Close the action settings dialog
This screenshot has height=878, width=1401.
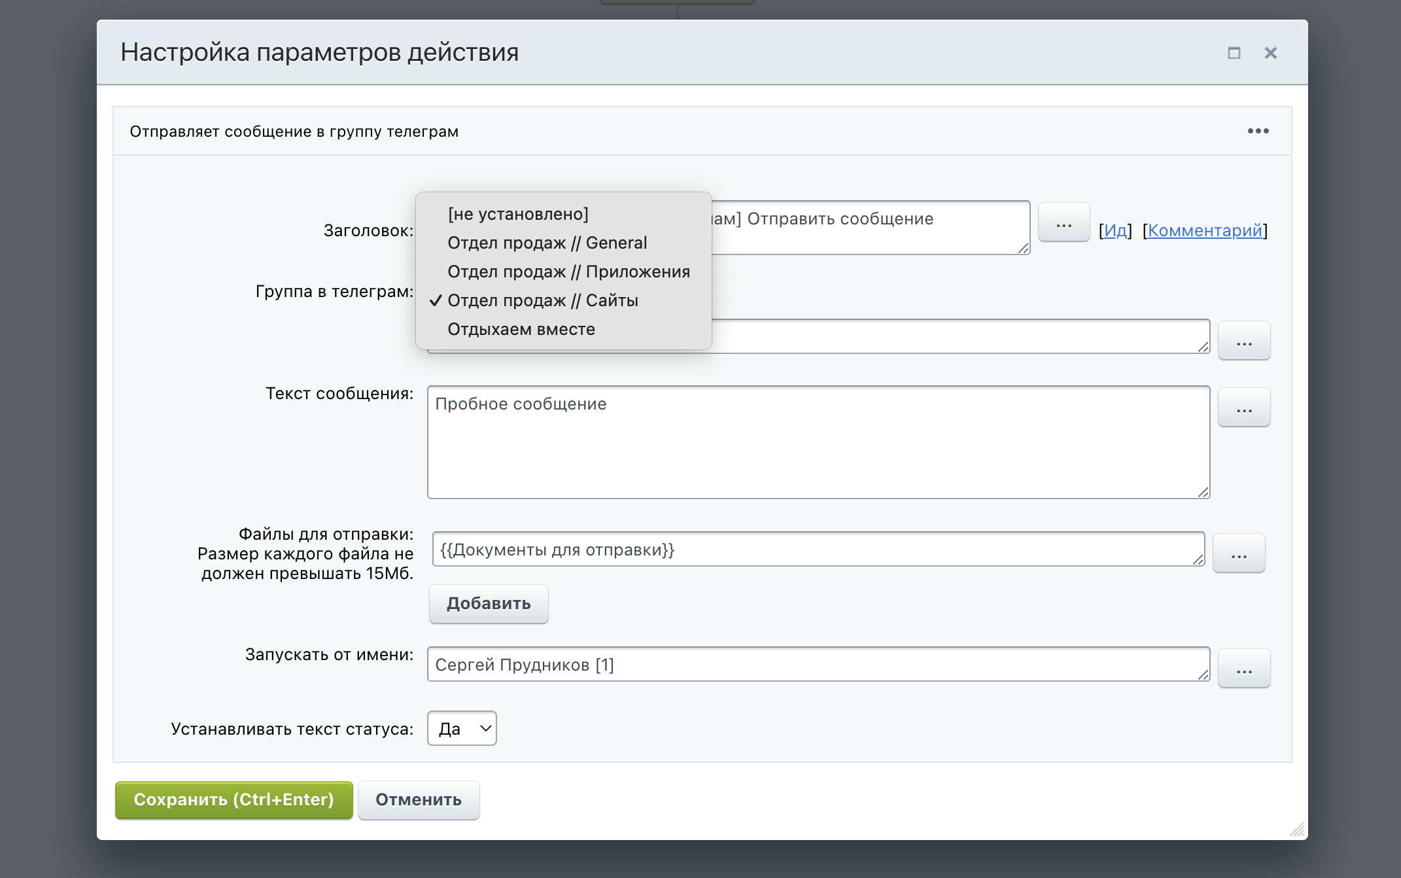pos(1270,53)
